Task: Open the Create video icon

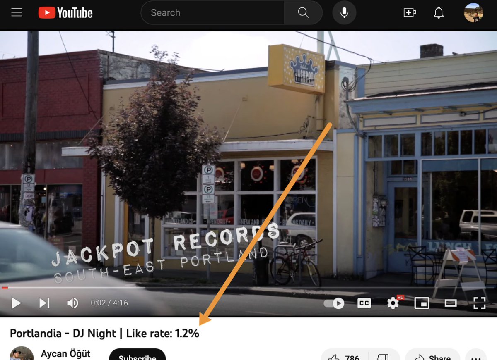Action: pos(410,12)
